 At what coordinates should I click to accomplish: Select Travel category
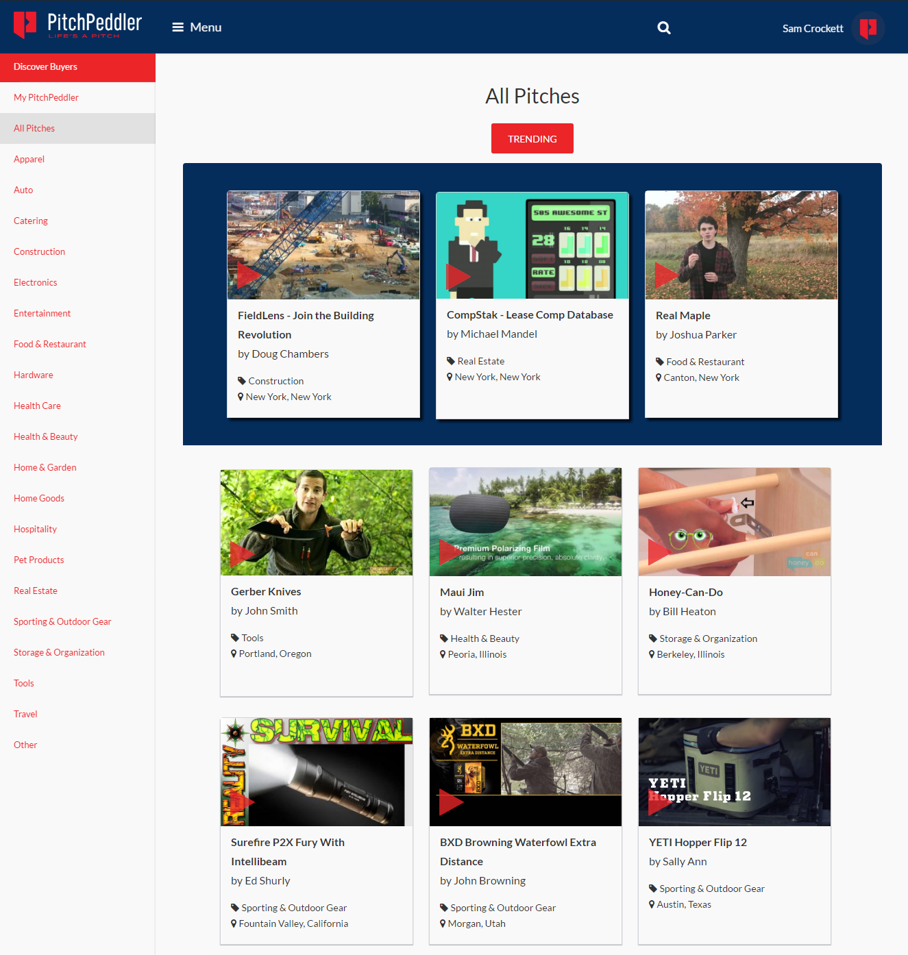point(77,714)
